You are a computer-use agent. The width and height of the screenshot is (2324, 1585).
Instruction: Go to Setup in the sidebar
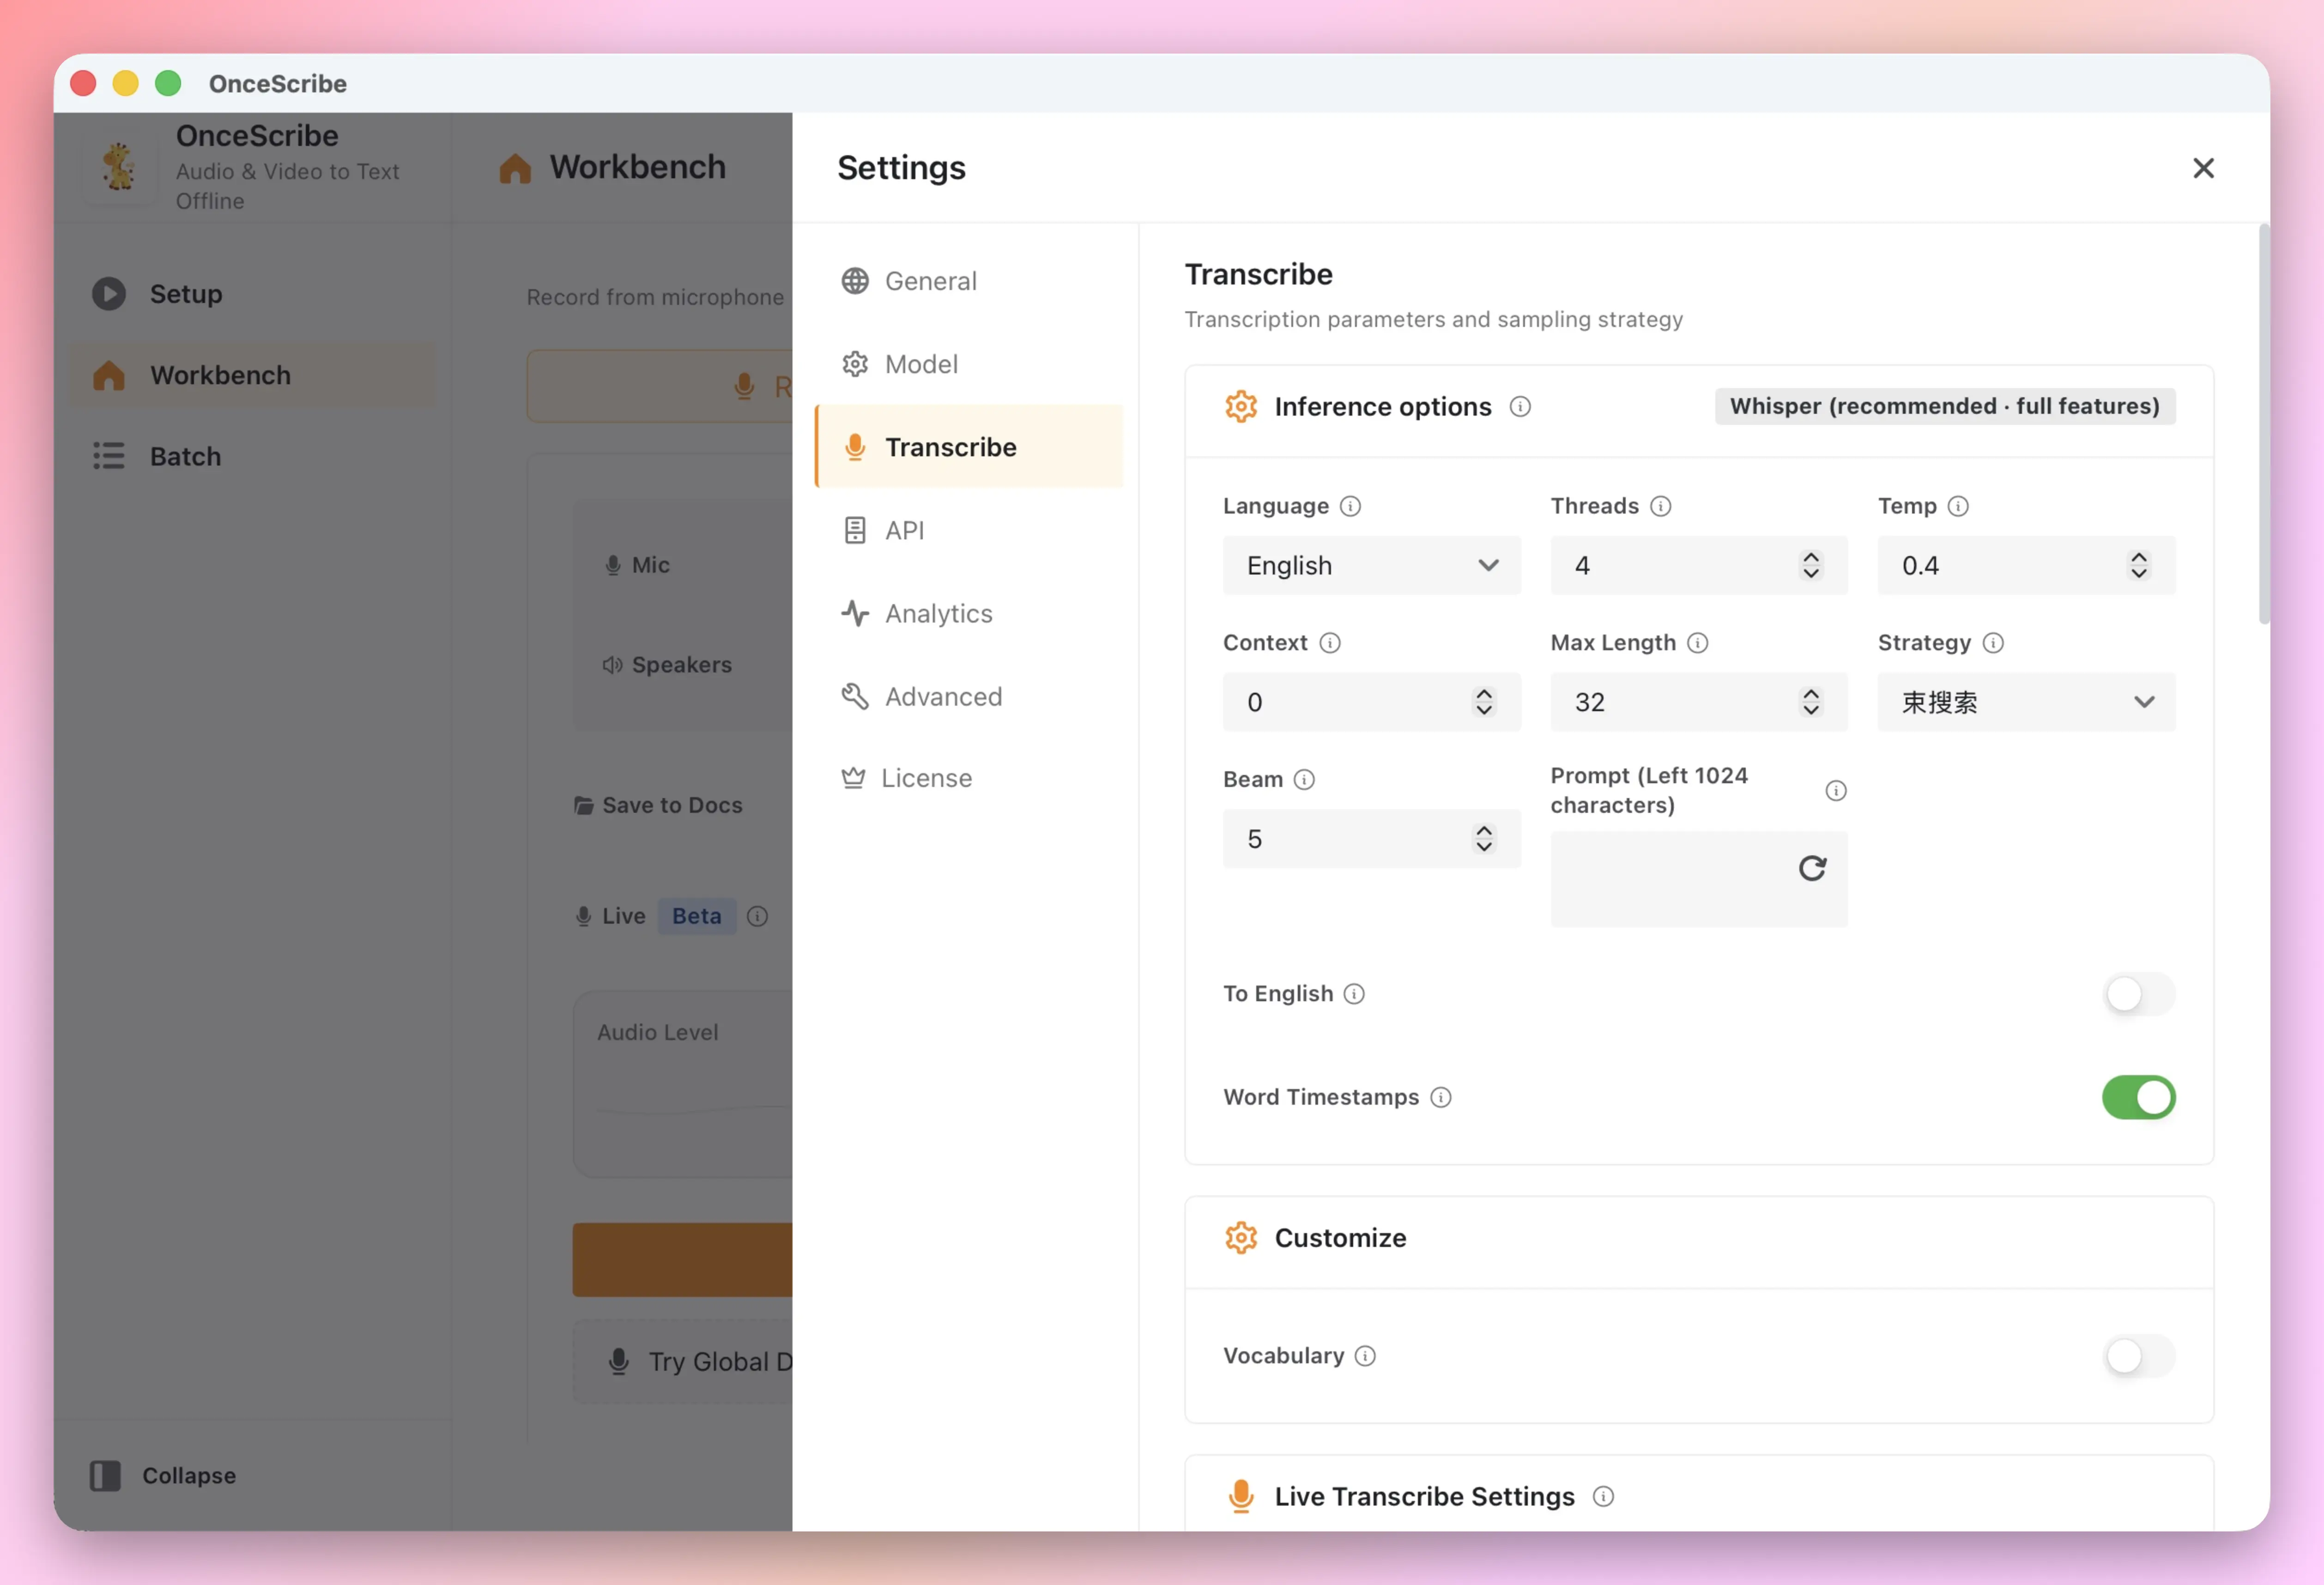253,294
